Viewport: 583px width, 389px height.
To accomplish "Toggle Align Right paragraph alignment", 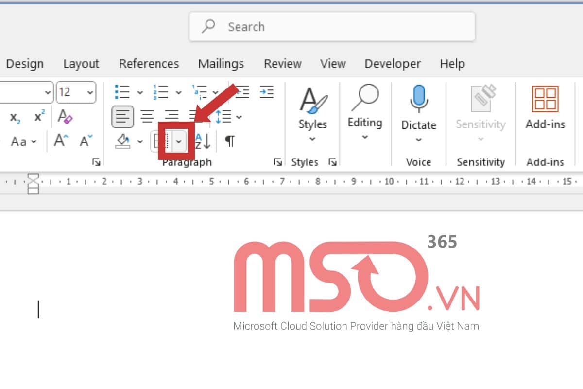I will coord(171,116).
